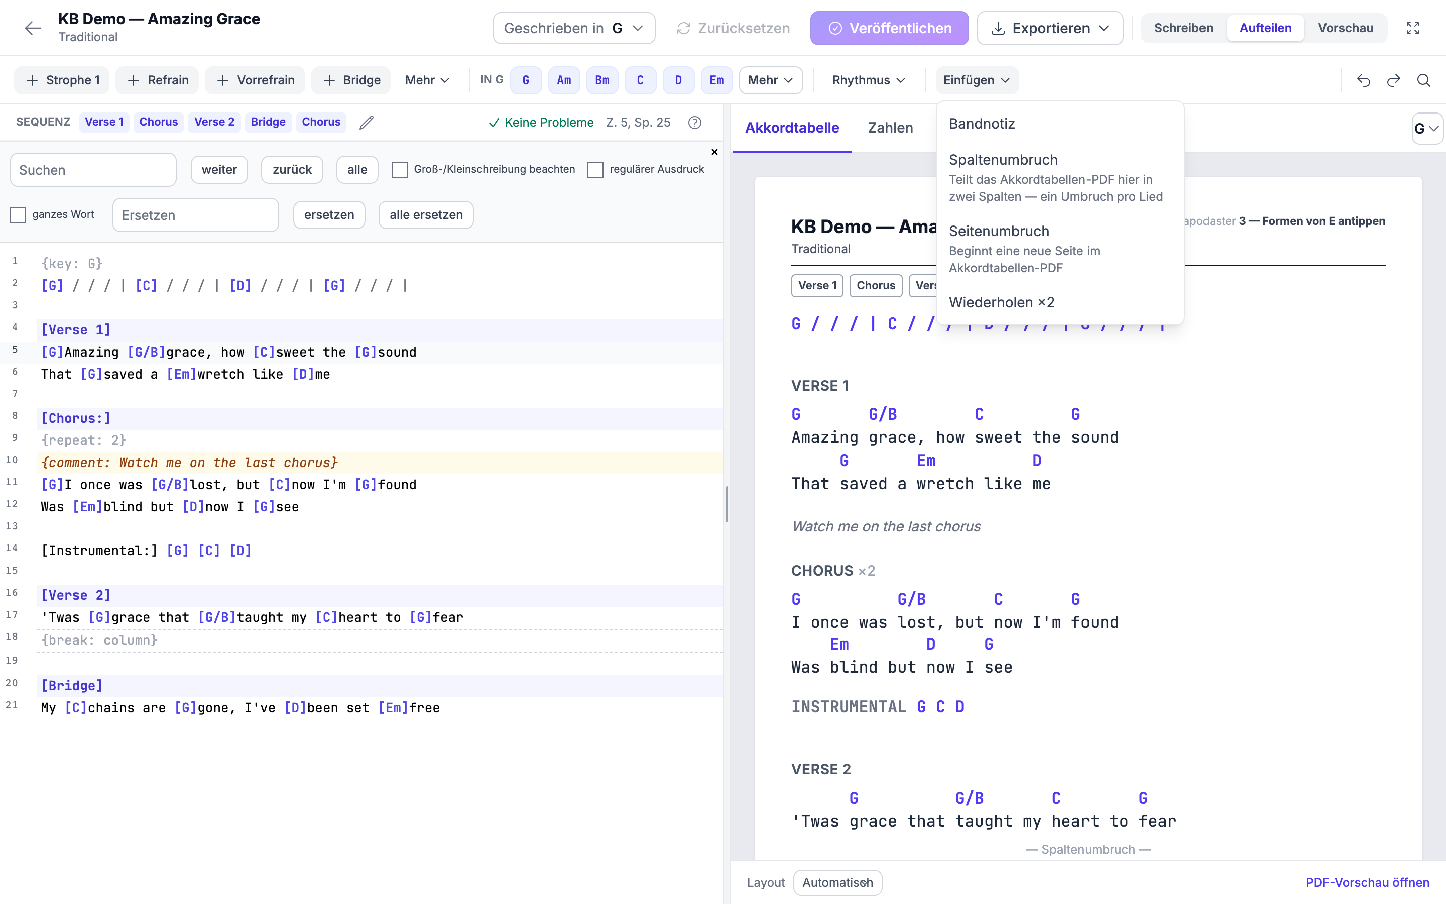The height and width of the screenshot is (904, 1446).
Task: Open the sections Mehr dropdown
Action: [x=427, y=80]
